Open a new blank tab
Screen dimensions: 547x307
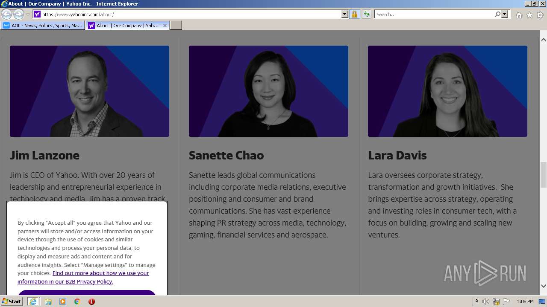(176, 26)
